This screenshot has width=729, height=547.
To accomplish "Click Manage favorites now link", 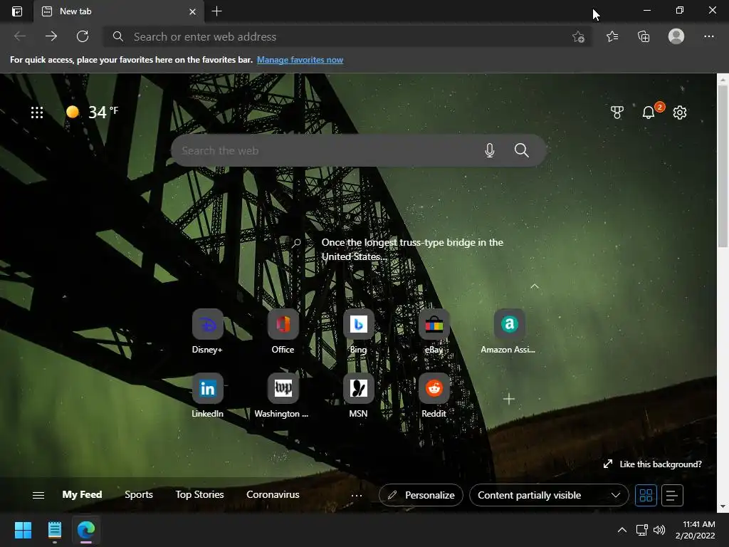I will [300, 60].
